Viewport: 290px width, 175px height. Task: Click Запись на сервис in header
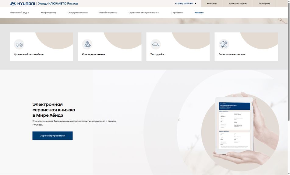pos(238,4)
